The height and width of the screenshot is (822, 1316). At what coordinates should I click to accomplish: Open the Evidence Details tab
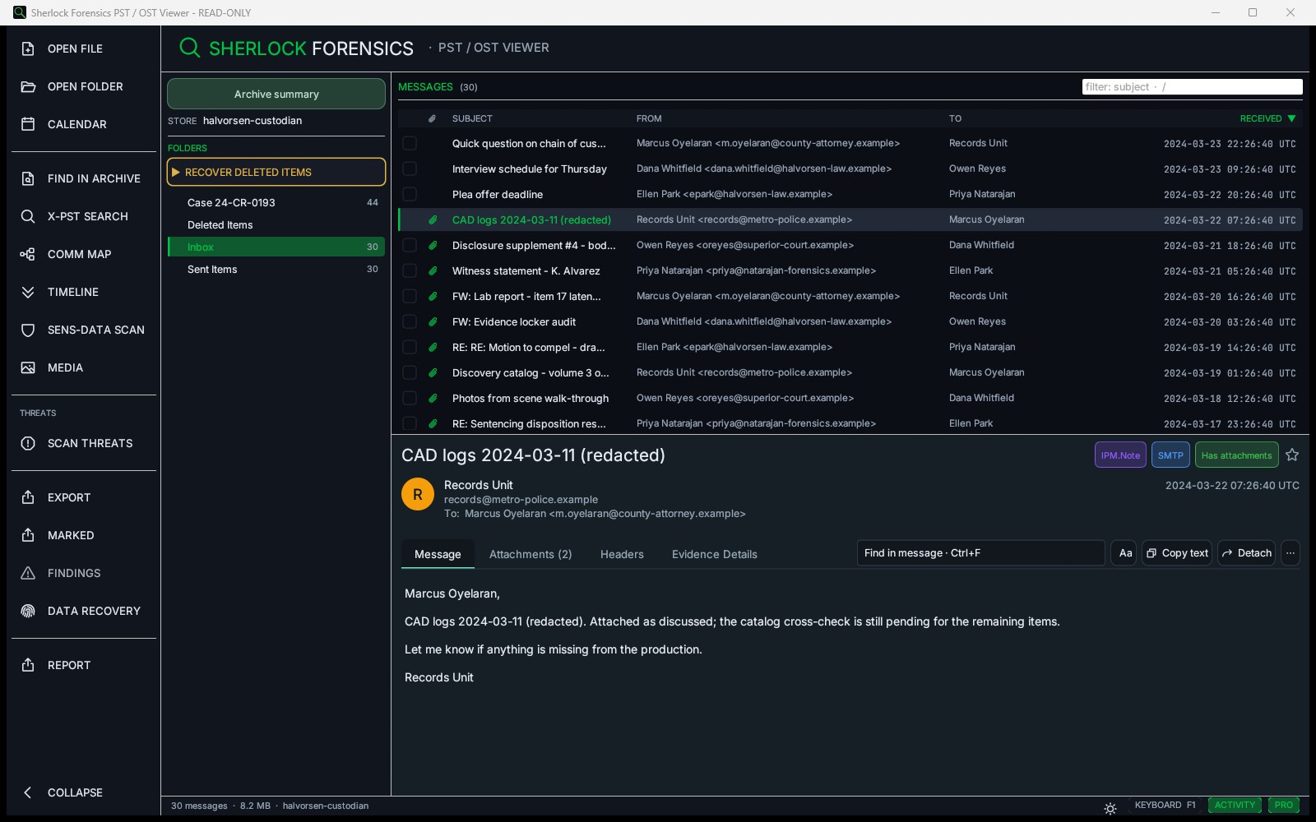(x=715, y=554)
